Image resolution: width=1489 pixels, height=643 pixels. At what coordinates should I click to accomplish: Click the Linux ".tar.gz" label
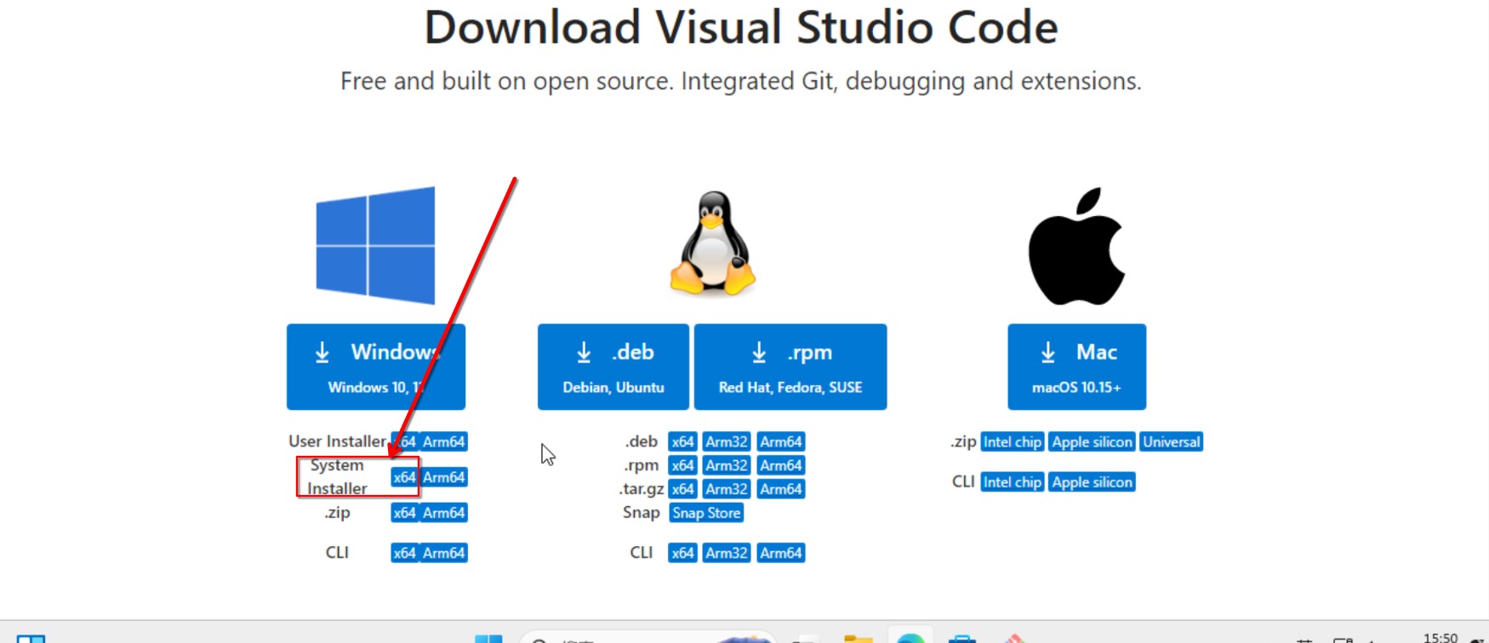642,489
